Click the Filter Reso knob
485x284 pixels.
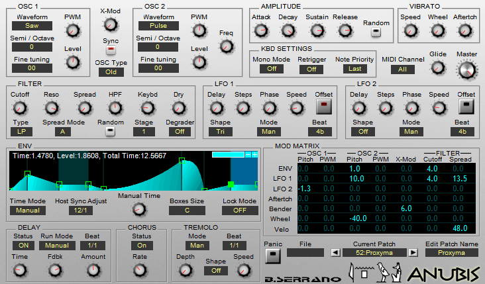point(51,108)
